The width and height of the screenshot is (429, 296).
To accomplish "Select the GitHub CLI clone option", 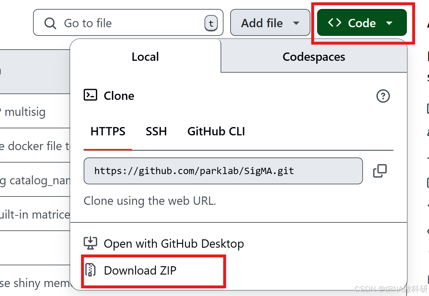I will coord(215,131).
